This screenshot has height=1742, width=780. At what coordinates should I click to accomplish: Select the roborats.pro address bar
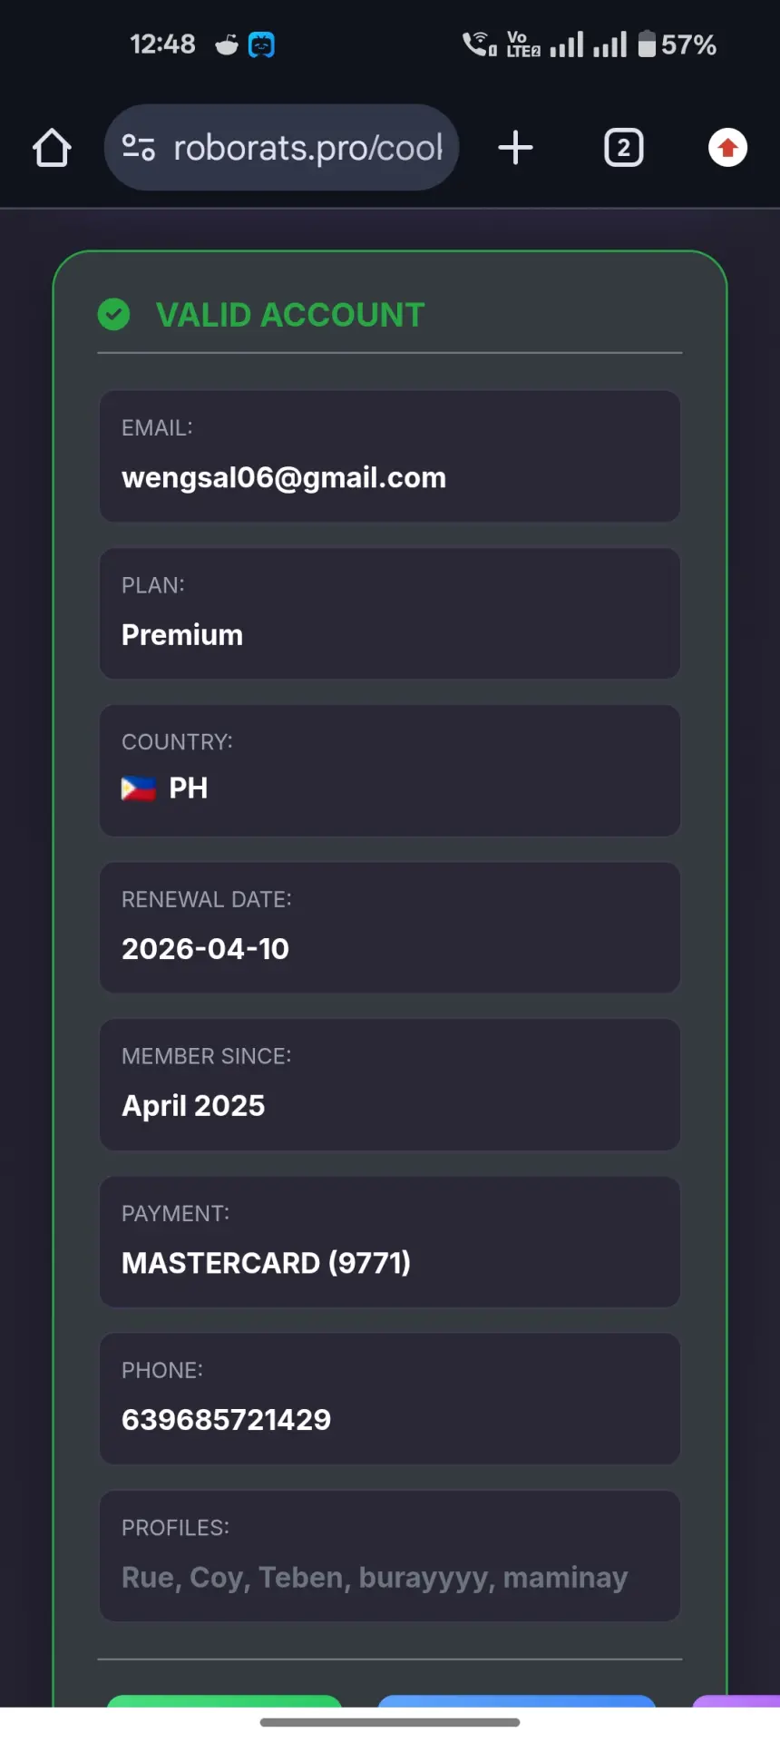(282, 148)
